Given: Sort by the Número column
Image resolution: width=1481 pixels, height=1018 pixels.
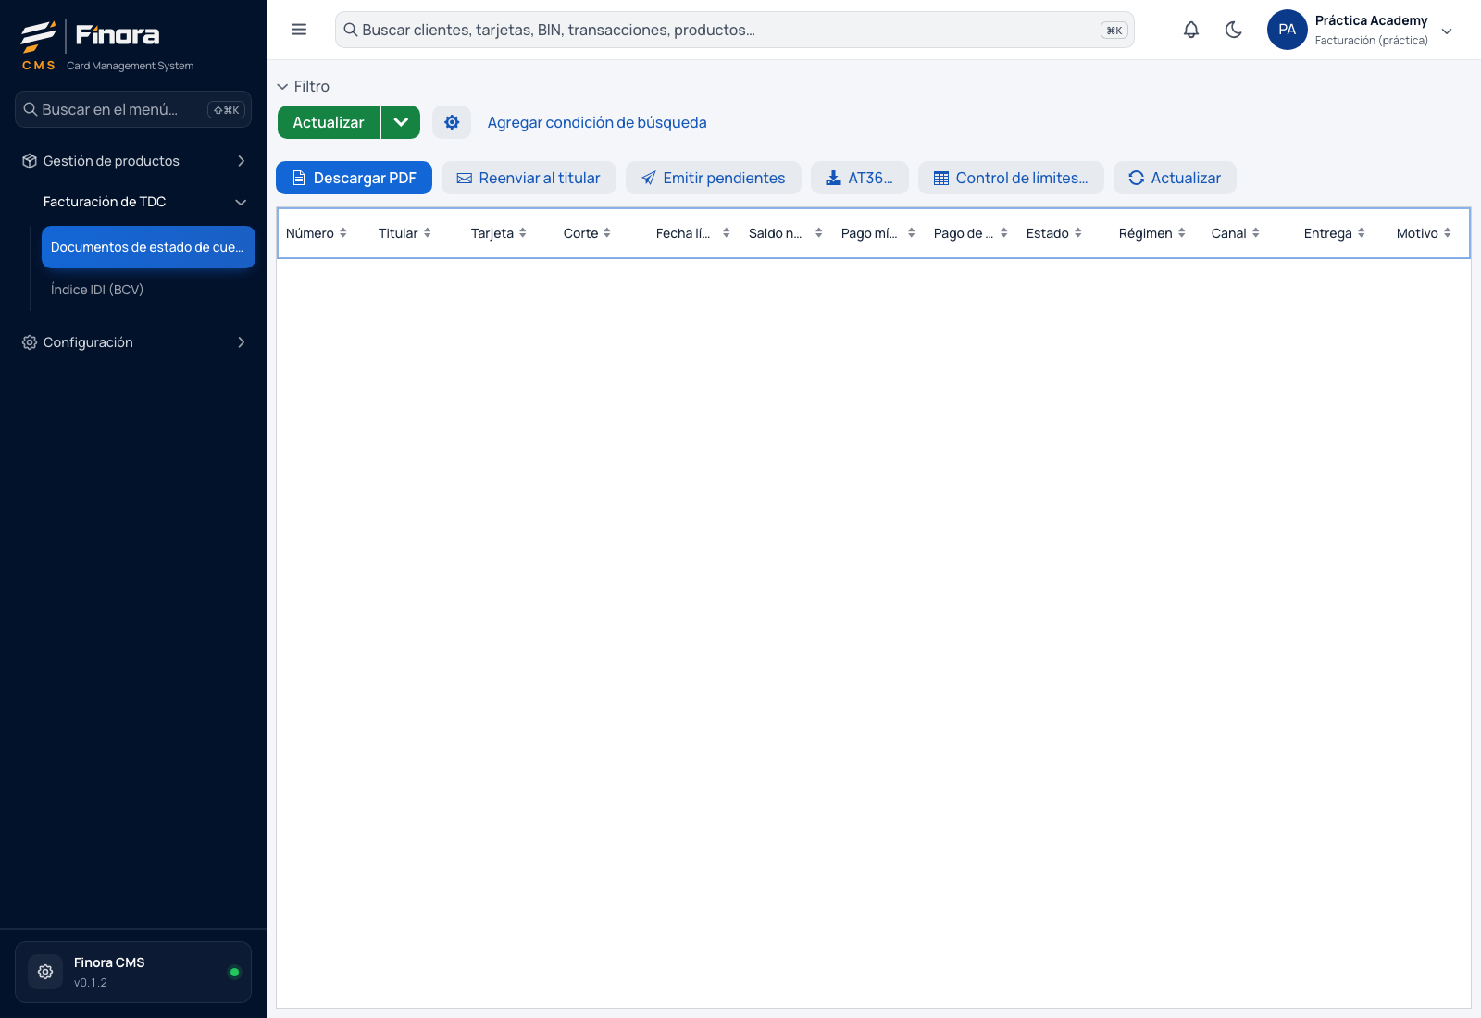Looking at the screenshot, I should (317, 233).
